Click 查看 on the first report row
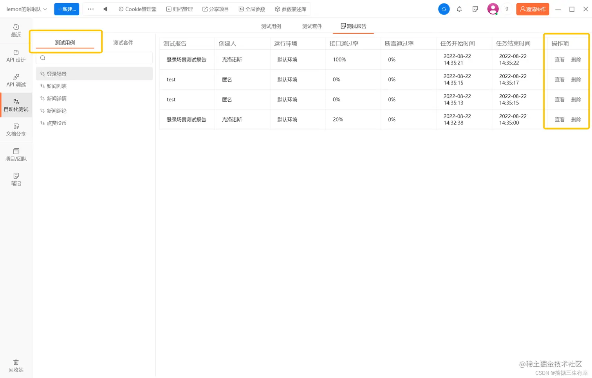The height and width of the screenshot is (378, 592). point(559,59)
